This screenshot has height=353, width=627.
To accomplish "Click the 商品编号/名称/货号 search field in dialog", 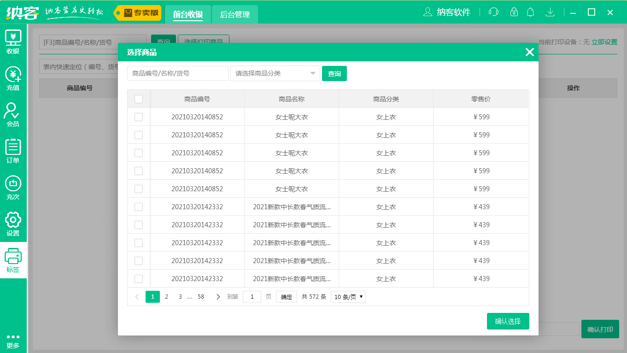I will tap(178, 73).
